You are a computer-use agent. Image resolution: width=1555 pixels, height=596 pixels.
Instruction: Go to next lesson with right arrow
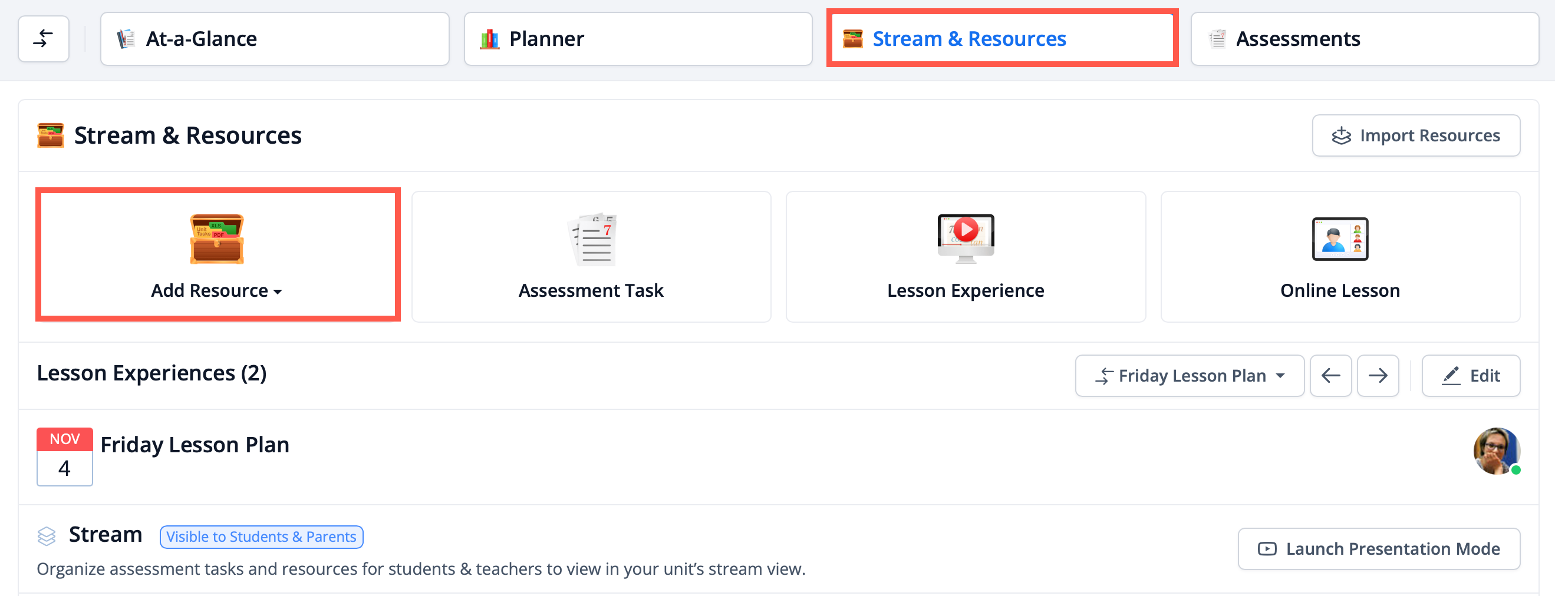point(1378,376)
